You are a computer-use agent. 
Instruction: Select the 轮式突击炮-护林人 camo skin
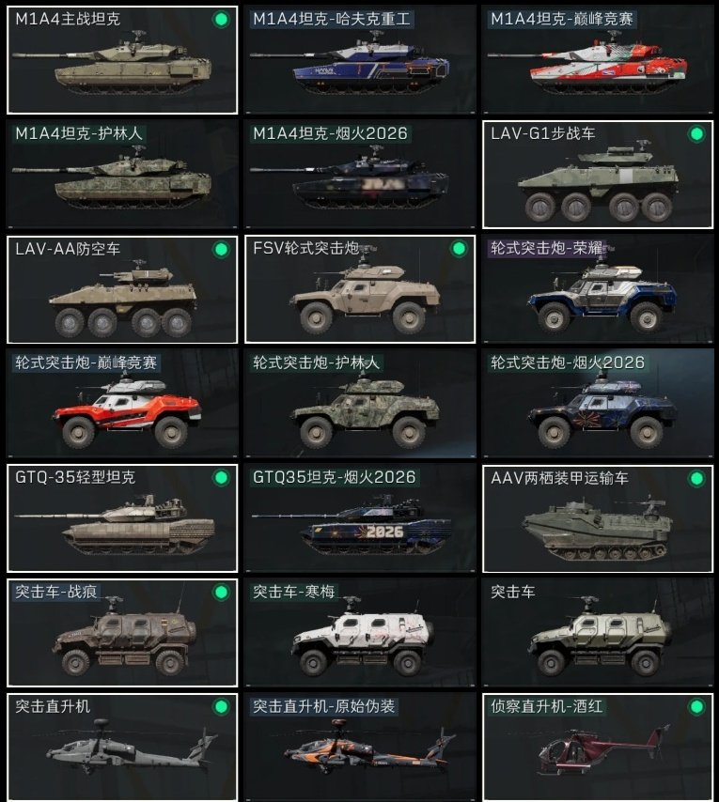pos(360,404)
